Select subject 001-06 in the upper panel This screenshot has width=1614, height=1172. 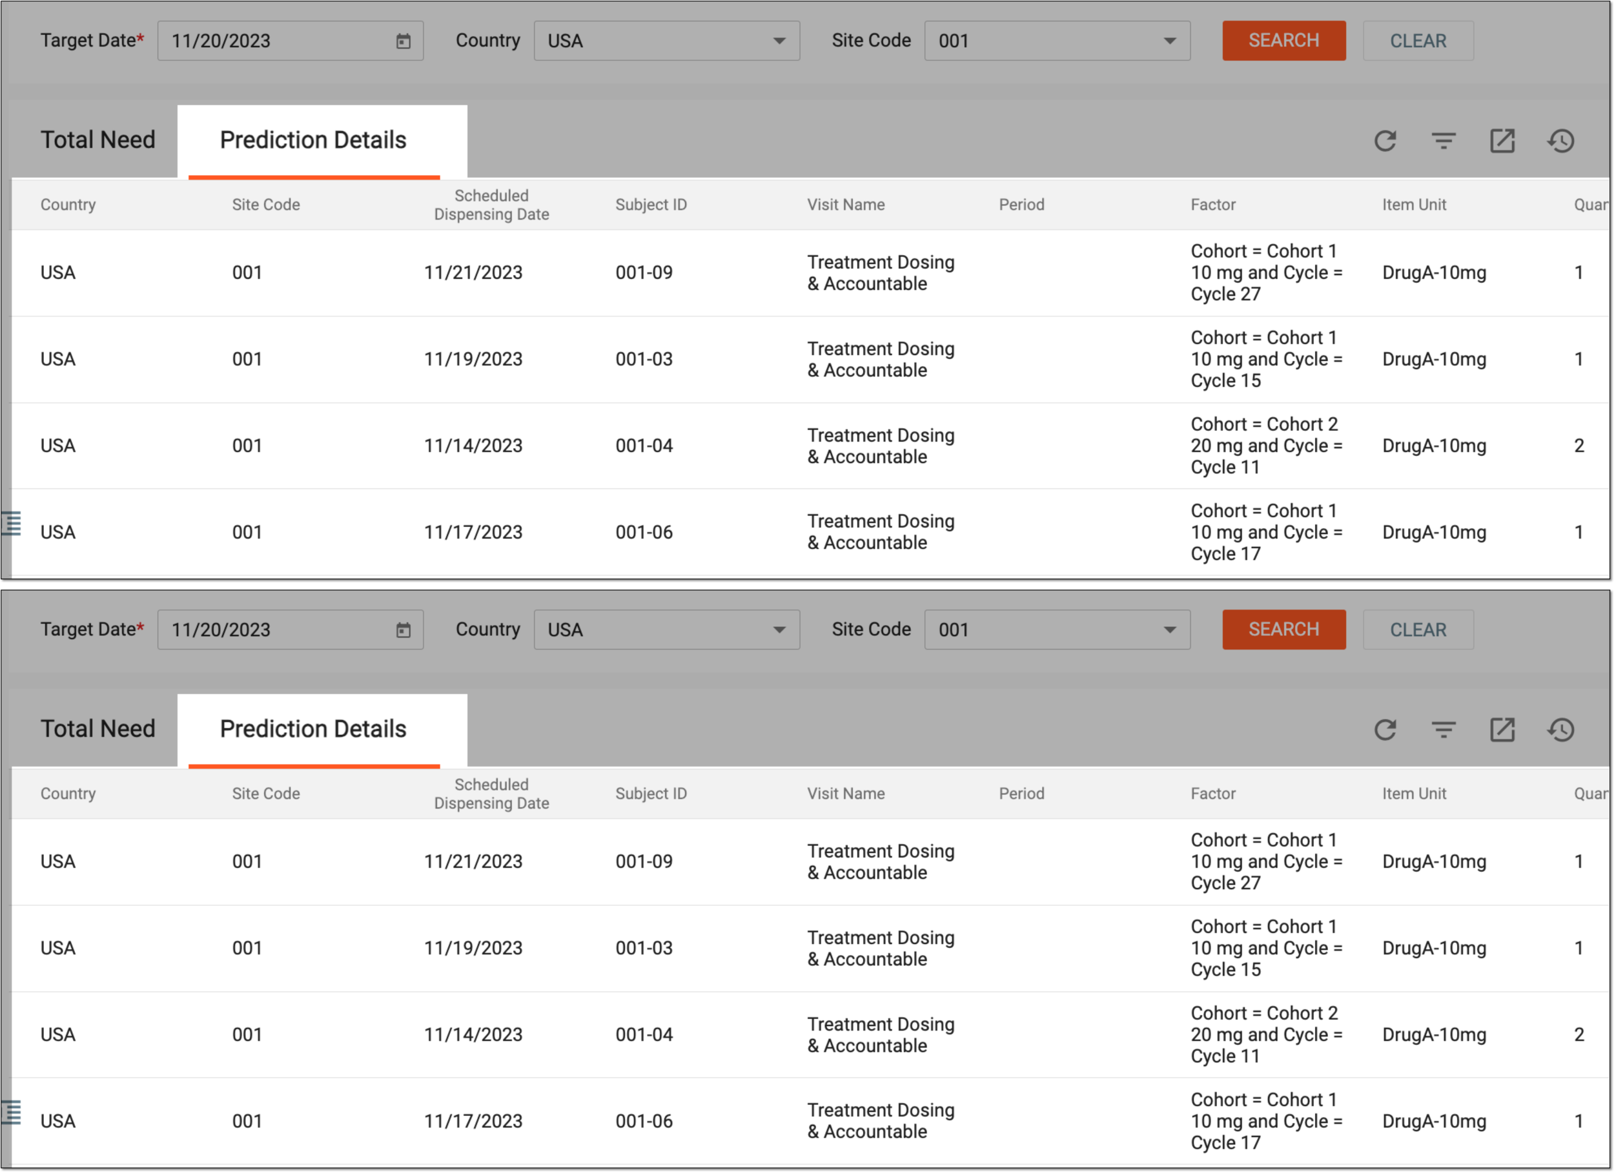pyautogui.click(x=644, y=532)
